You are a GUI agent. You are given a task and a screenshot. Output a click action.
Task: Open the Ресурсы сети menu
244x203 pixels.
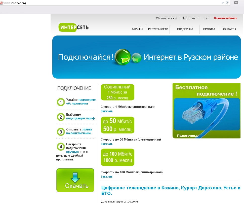pos(158,29)
